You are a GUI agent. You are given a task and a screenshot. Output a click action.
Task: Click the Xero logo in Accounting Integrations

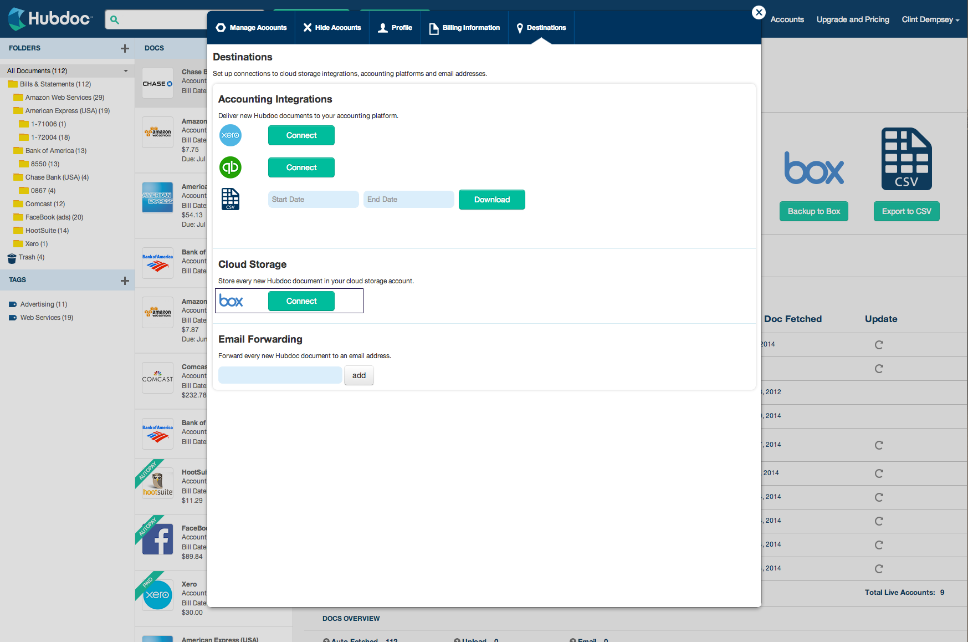click(x=231, y=135)
